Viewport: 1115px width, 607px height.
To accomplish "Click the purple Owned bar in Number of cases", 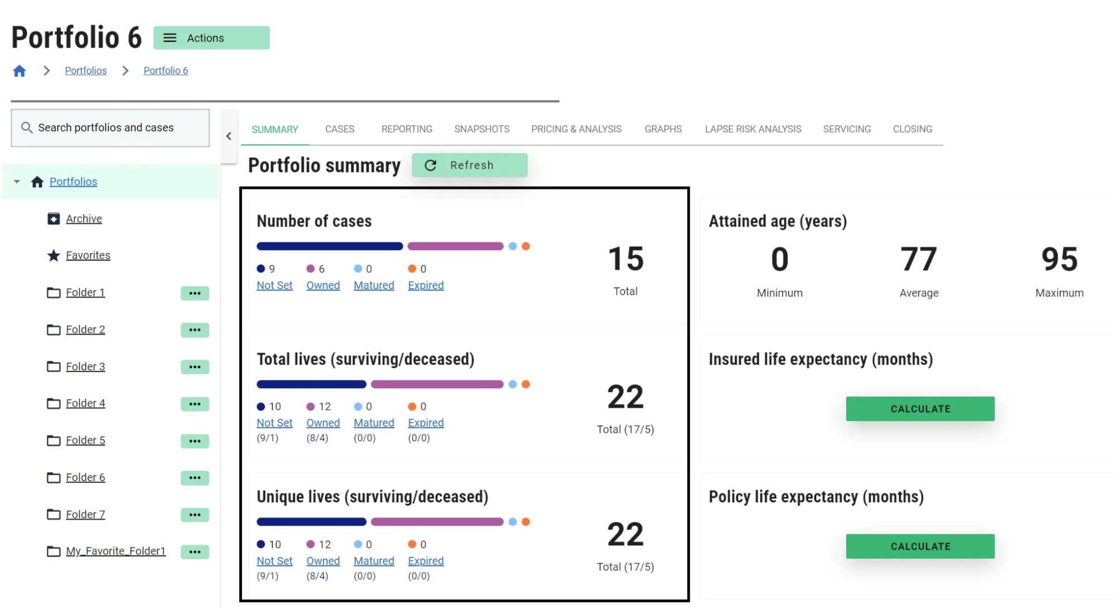I will 455,246.
